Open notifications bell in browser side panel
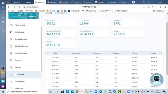Image resolution: width=168 pixels, height=94 pixels. (x=3, y=7)
